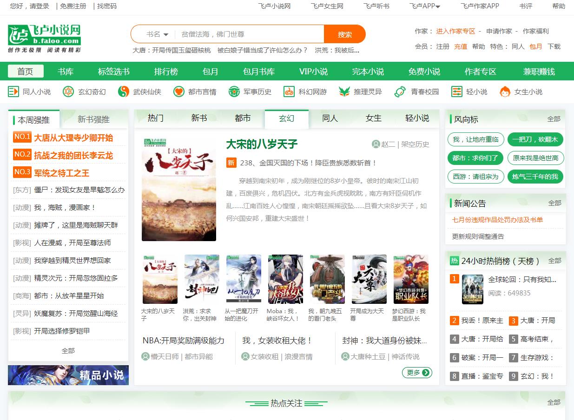Switch to the 新书强推 tab
This screenshot has height=420, width=574.
point(93,119)
